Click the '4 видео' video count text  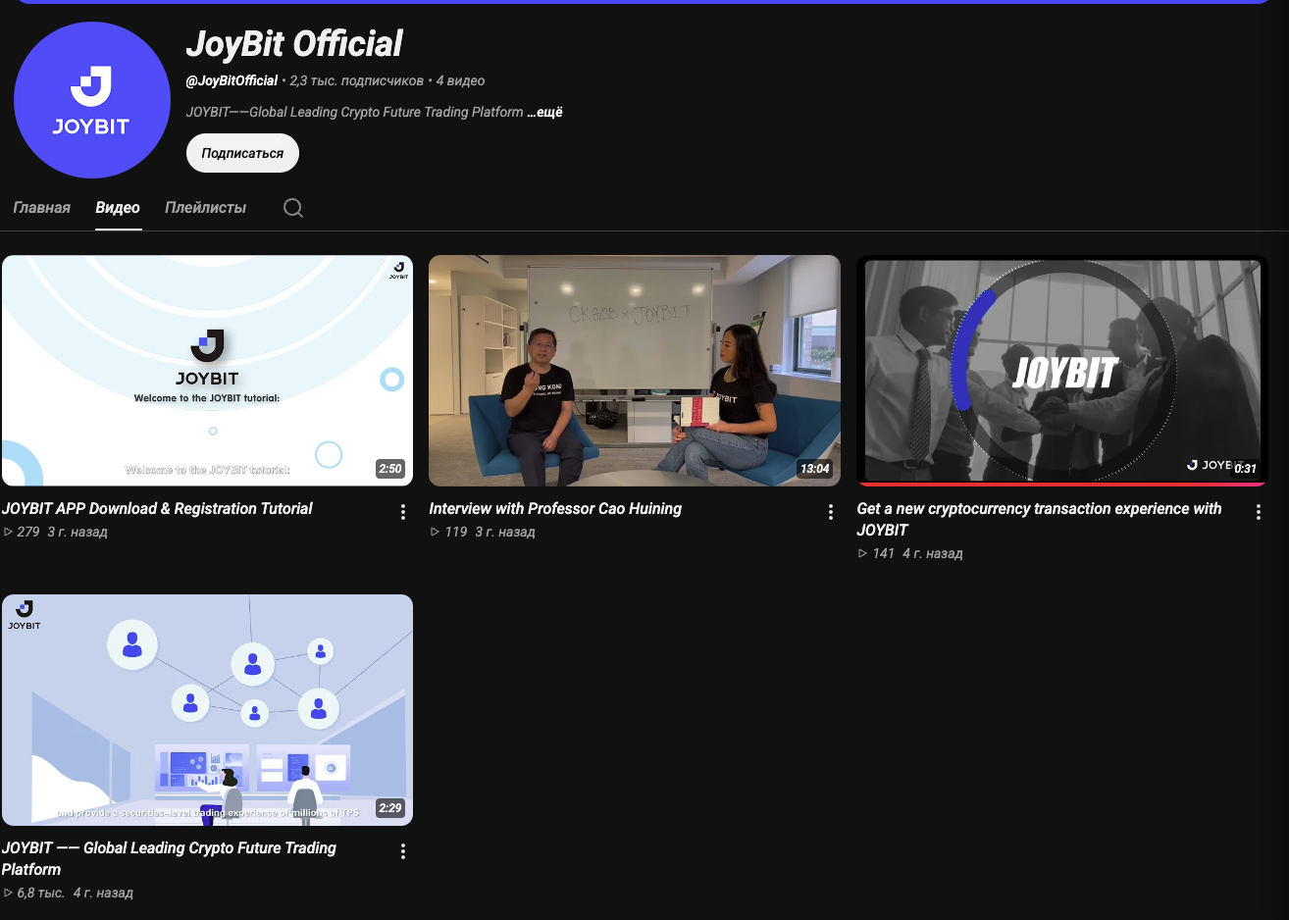point(461,80)
